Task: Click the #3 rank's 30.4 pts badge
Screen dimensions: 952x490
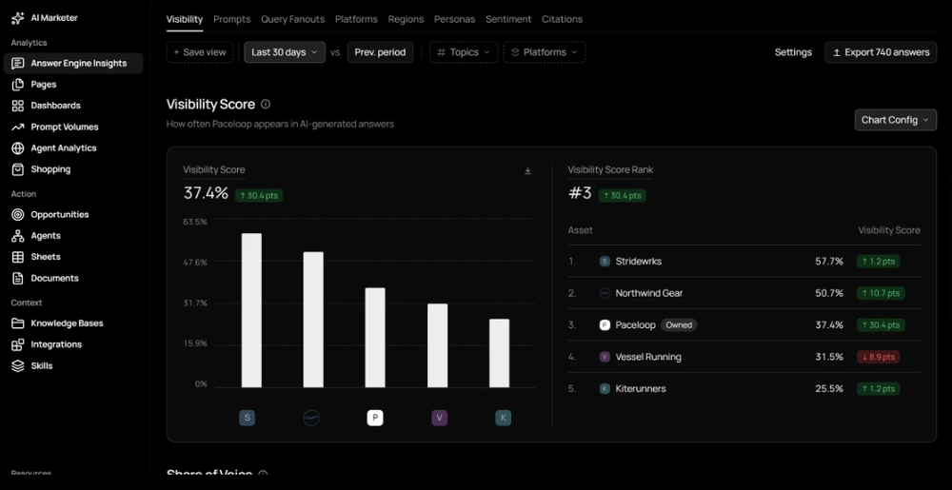Action: [623, 196]
